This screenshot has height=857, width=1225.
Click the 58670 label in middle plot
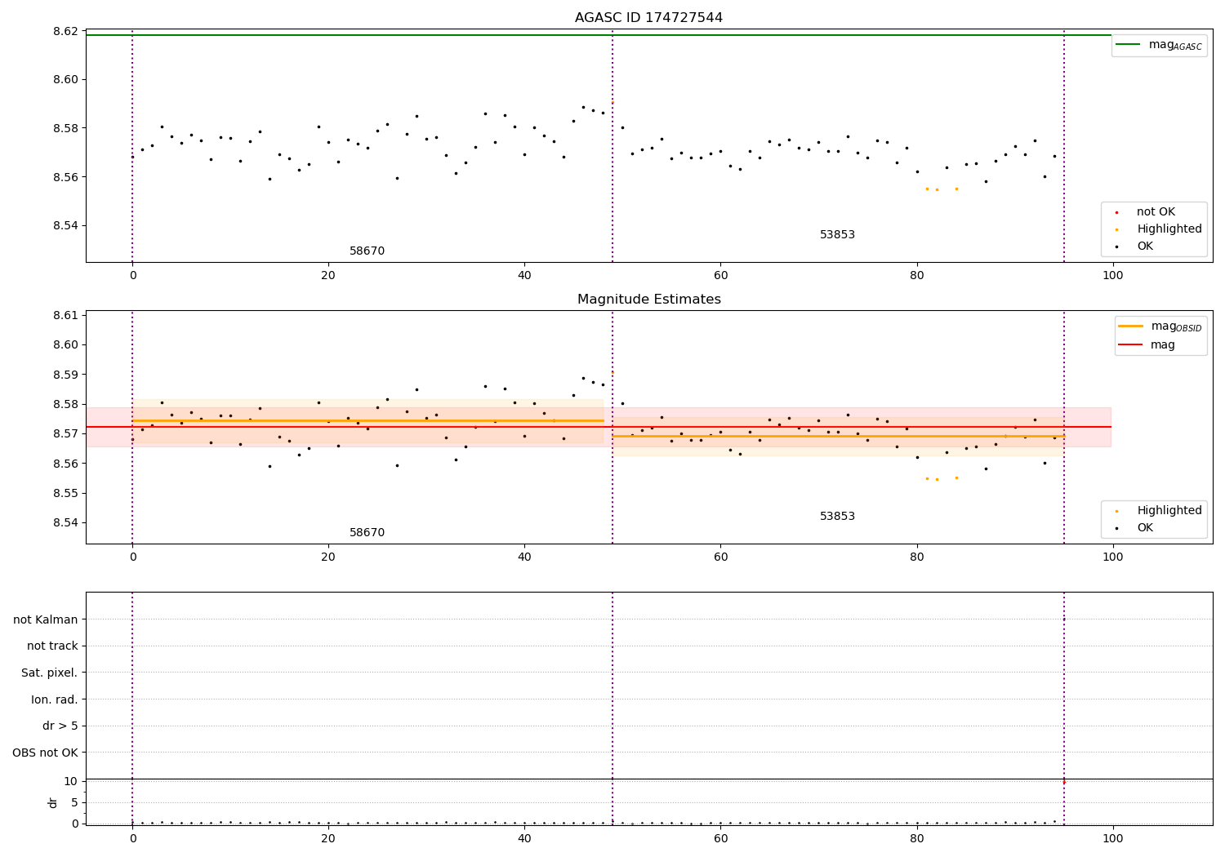[x=367, y=533]
